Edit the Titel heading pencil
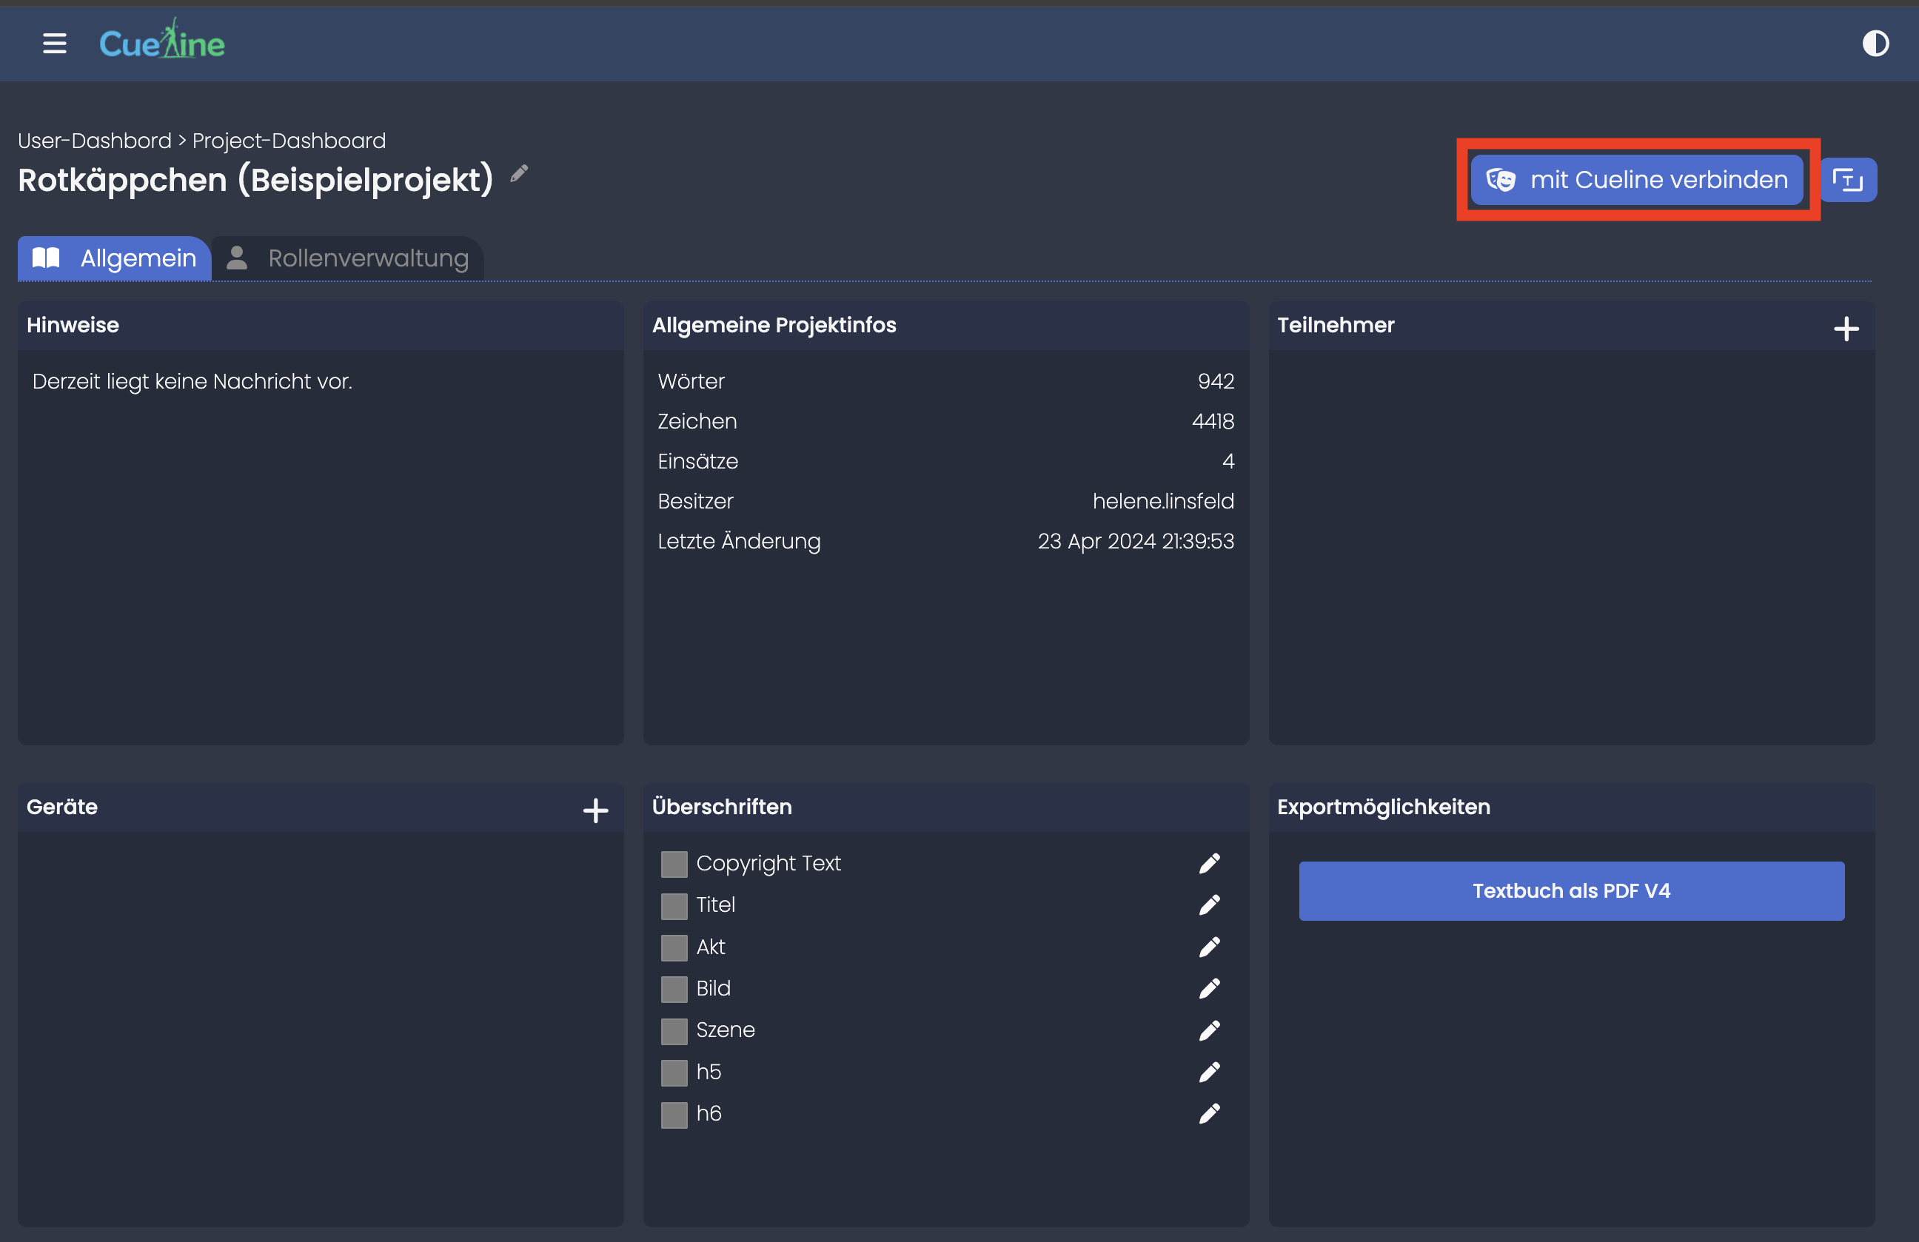The width and height of the screenshot is (1919, 1242). [x=1209, y=905]
